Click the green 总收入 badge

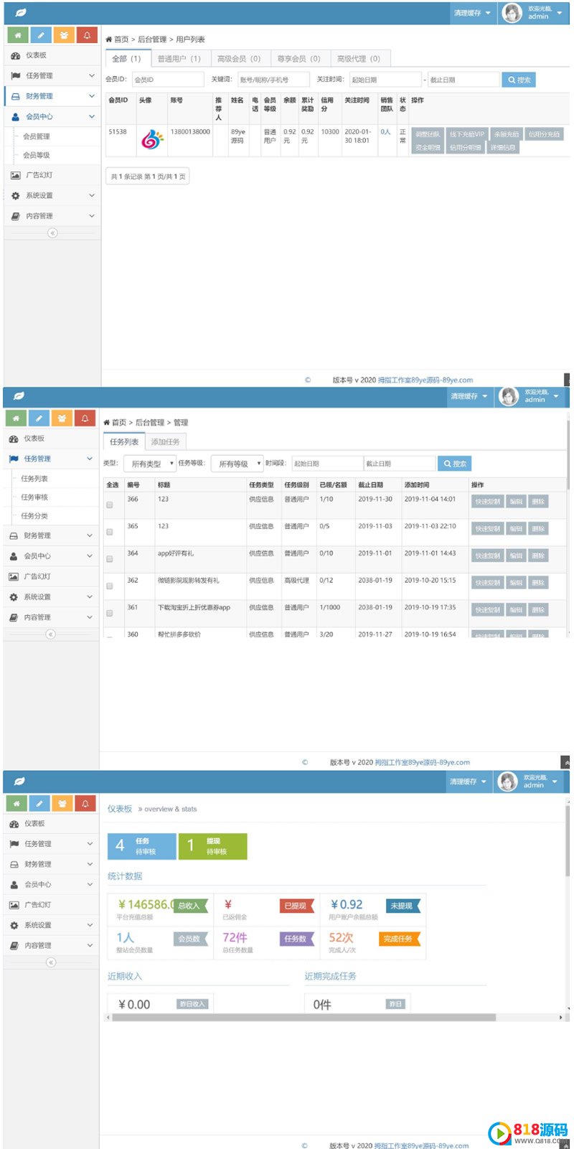(190, 906)
